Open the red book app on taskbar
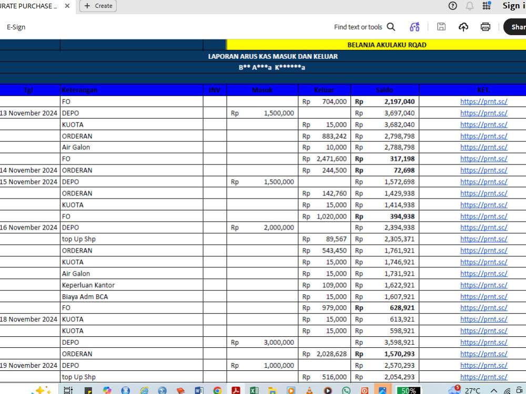The image size is (526, 394). [x=180, y=390]
